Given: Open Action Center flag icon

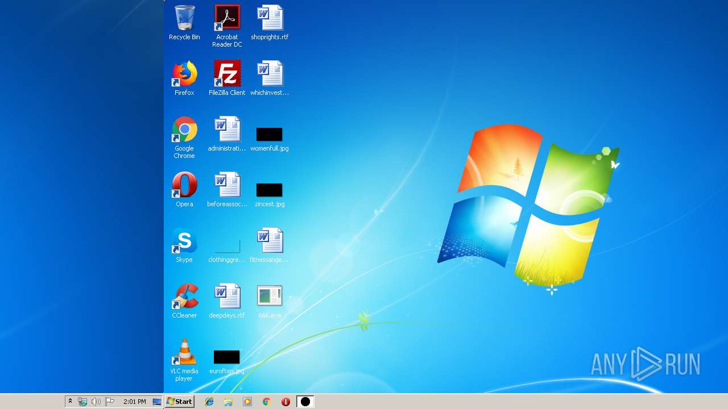Looking at the screenshot, I should 110,402.
